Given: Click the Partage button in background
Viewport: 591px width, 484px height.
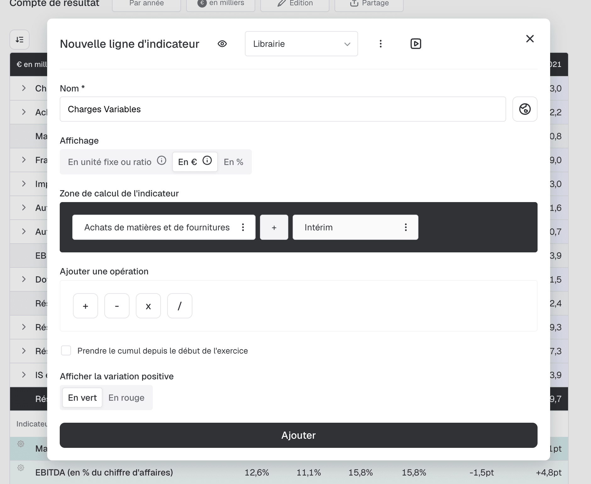Looking at the screenshot, I should coord(369,4).
